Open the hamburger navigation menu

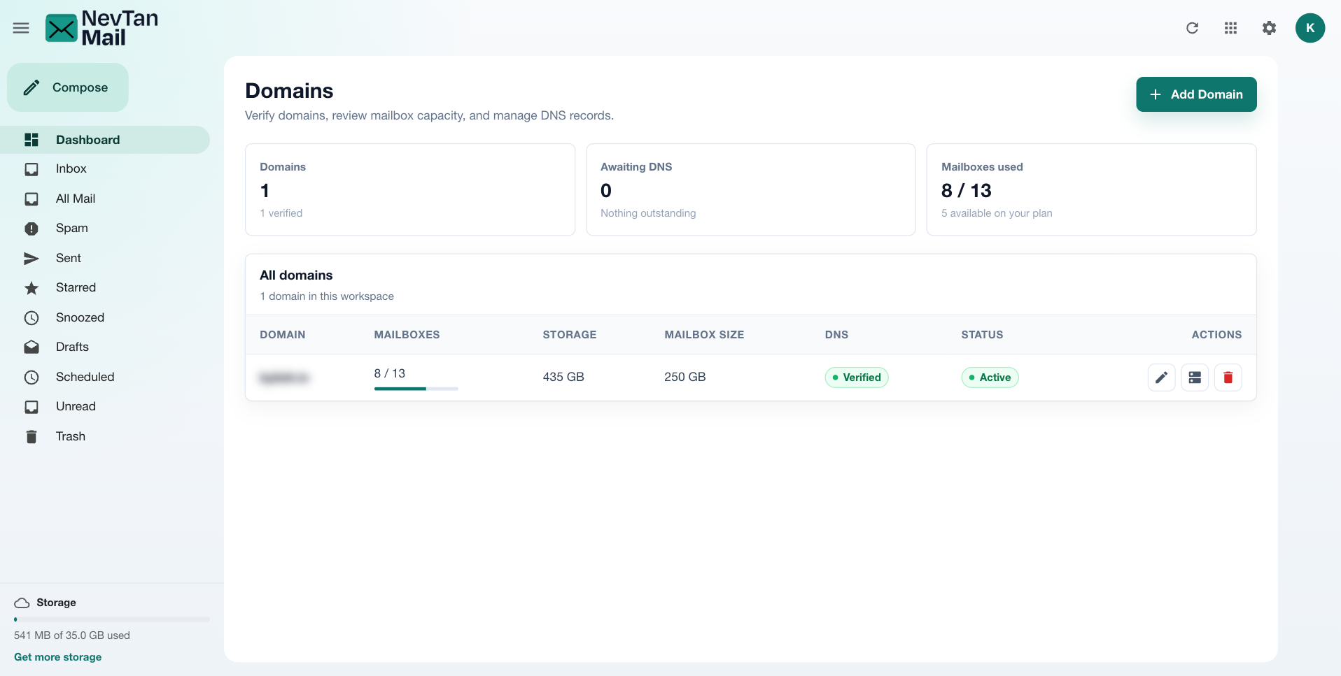(x=21, y=28)
